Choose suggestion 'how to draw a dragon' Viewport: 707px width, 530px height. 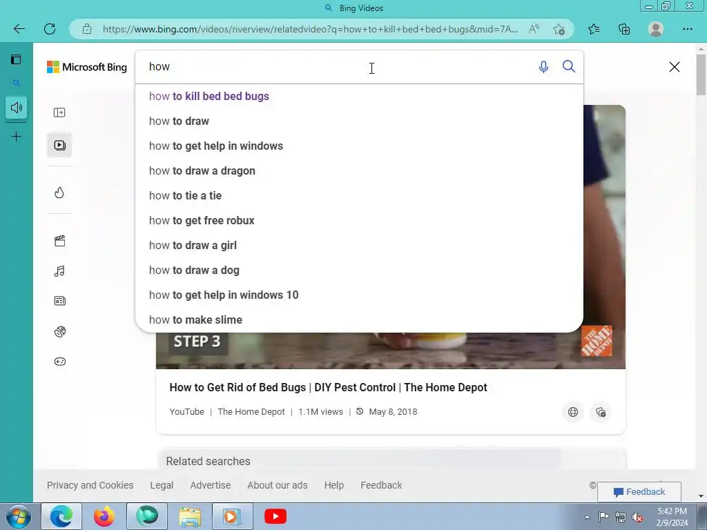click(x=359, y=171)
